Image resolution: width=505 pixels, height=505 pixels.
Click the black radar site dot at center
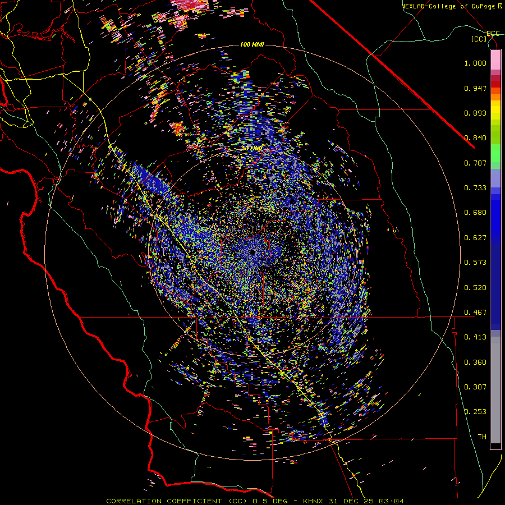click(253, 252)
